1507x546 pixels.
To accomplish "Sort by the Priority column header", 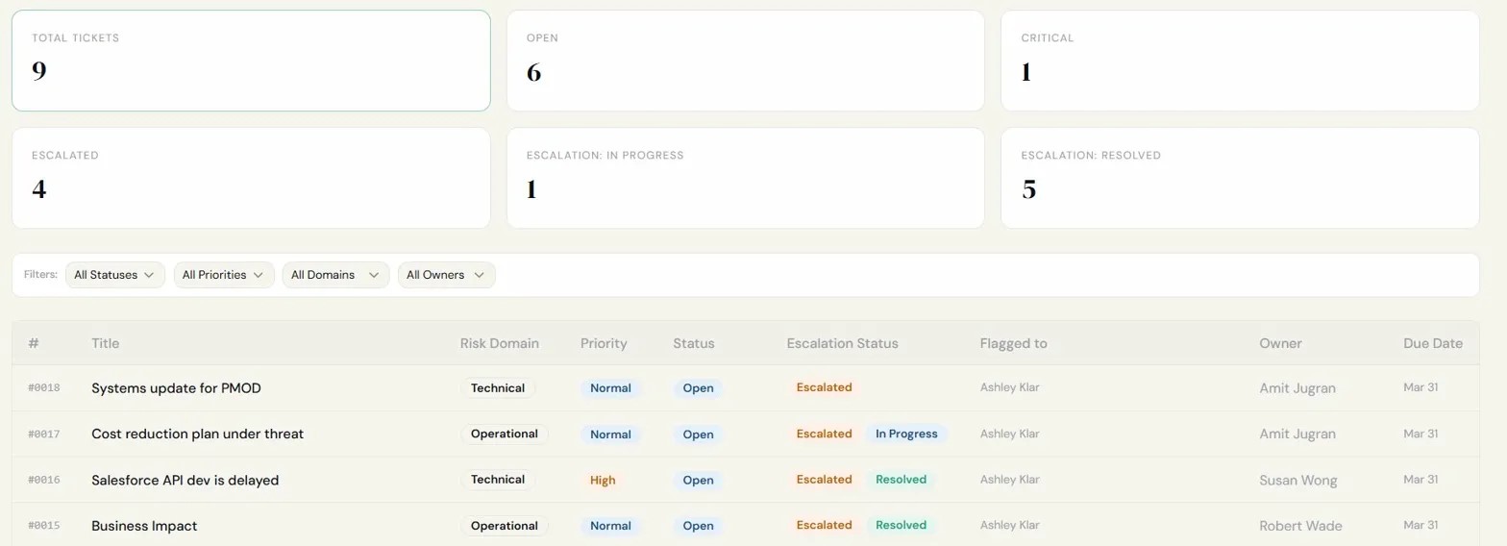I will (604, 343).
